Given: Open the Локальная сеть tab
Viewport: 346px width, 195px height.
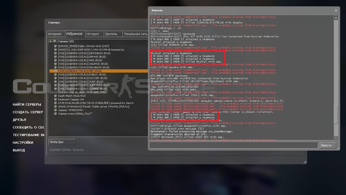Looking at the screenshot, I should 135,34.
